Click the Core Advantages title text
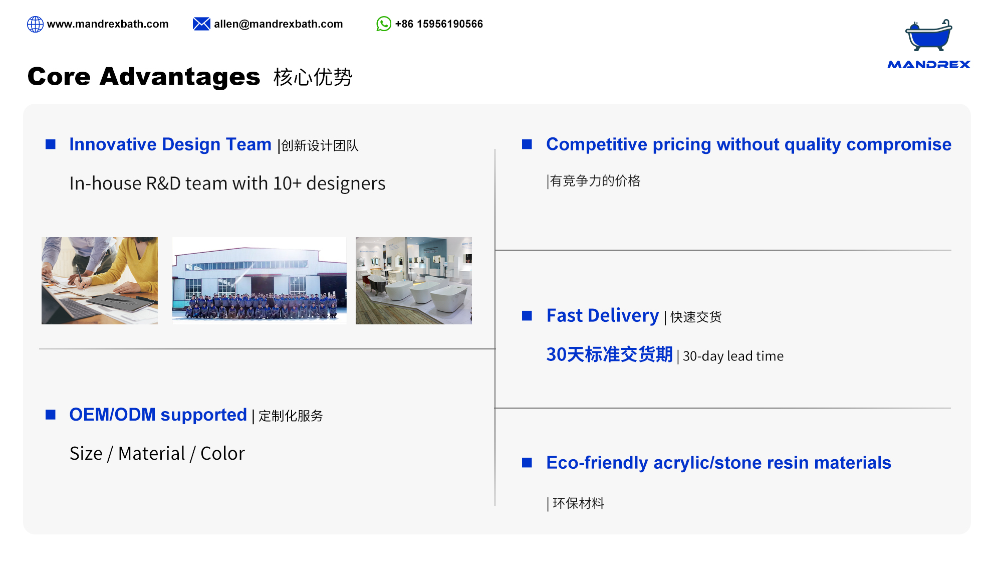The image size is (1002, 564). (x=144, y=77)
